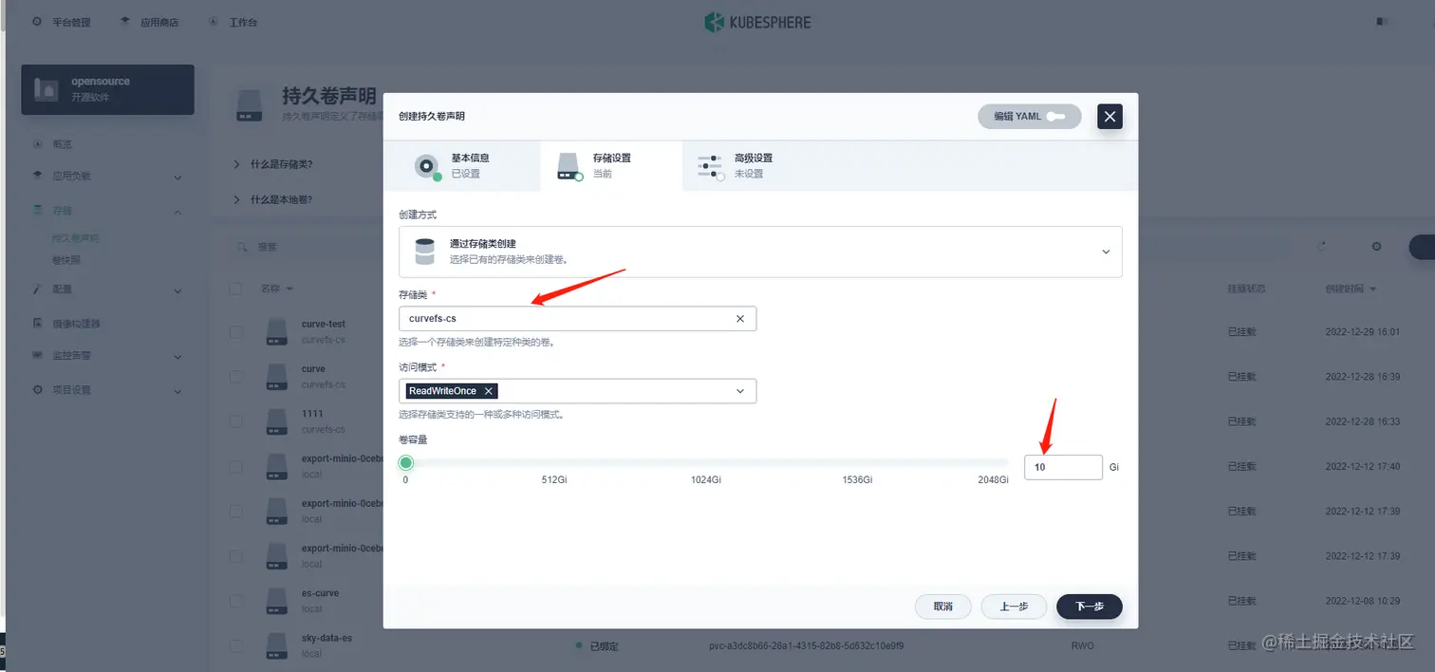Viewport: 1435px width, 672px height.
Task: Click the 镜像构建器 sidebar icon
Action: 38,323
